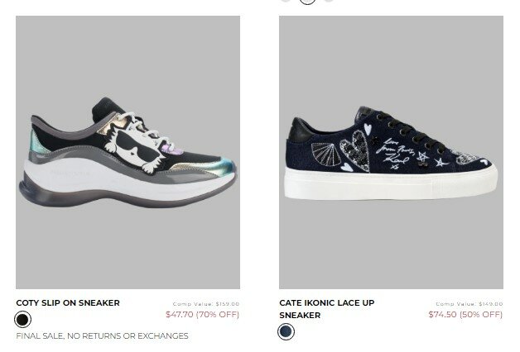
Task: Select the black color swatch for Coty sneaker
Action: pyautogui.click(x=23, y=320)
